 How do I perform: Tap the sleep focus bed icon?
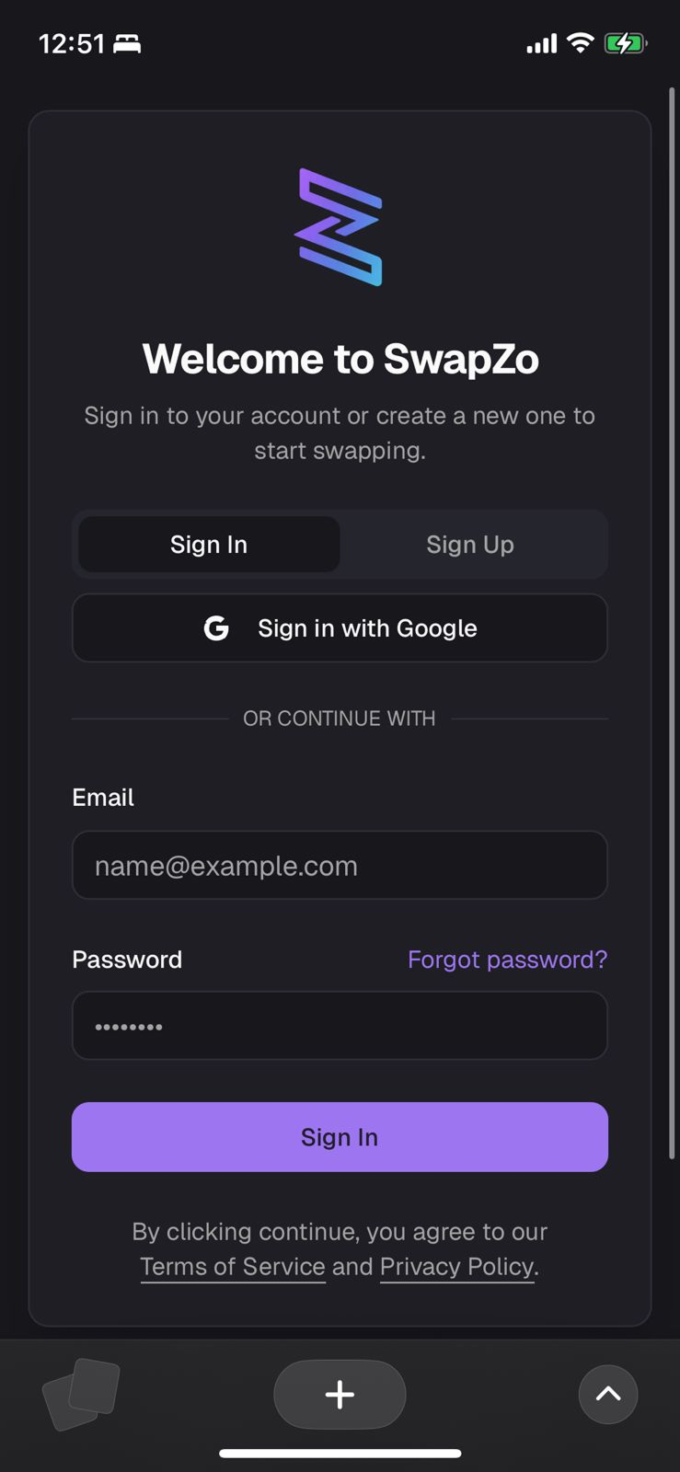click(127, 43)
